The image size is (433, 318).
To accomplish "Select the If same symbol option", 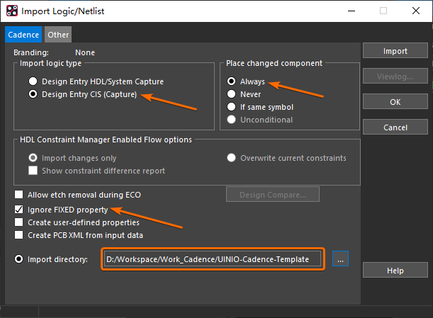I will pyautogui.click(x=232, y=107).
